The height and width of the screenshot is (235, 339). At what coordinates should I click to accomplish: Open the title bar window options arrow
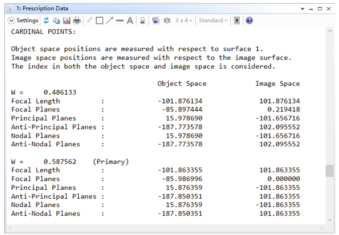point(303,9)
